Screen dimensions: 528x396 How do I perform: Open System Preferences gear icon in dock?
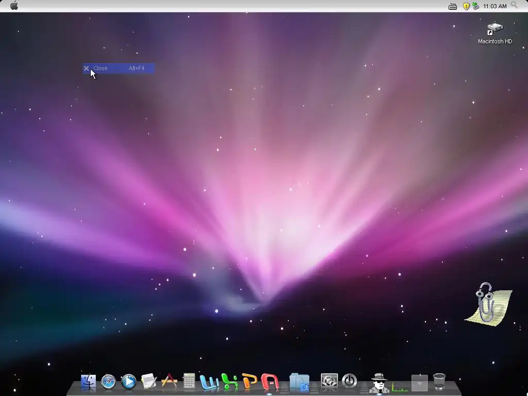tap(329, 382)
